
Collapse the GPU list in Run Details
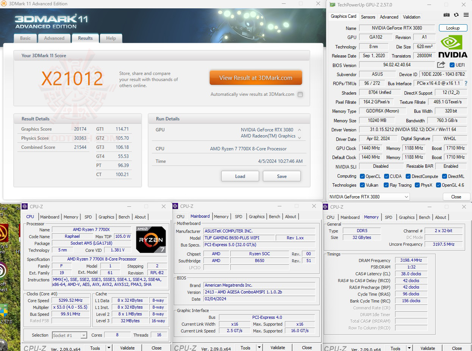pyautogui.click(x=299, y=129)
